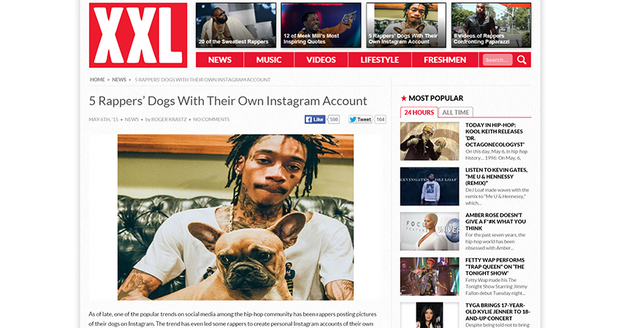Click author Roger Krastz link
Image resolution: width=621 pixels, height=328 pixels.
tap(169, 120)
